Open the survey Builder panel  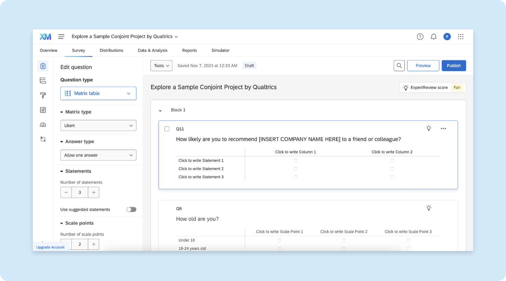(x=43, y=66)
